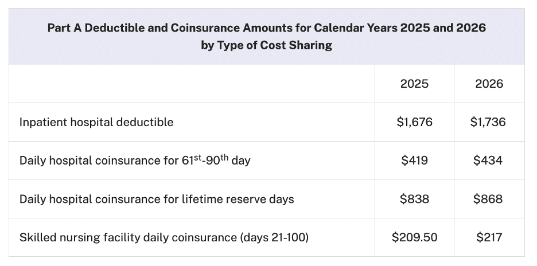Select the $209.50 skilled nursing value
This screenshot has width=537, height=266.
pos(414,237)
